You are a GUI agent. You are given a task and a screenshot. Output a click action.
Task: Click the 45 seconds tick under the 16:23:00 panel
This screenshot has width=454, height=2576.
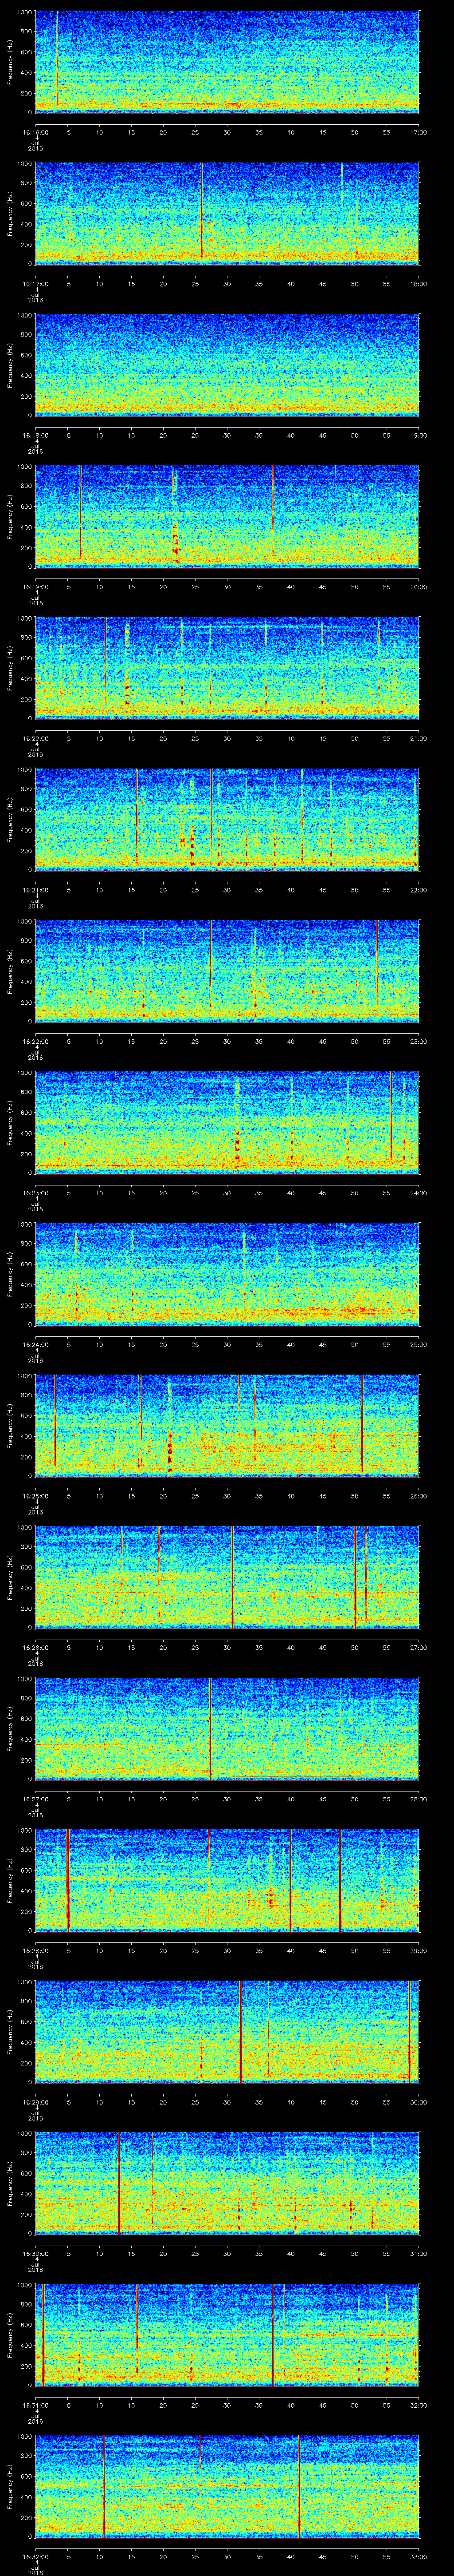click(x=322, y=1193)
